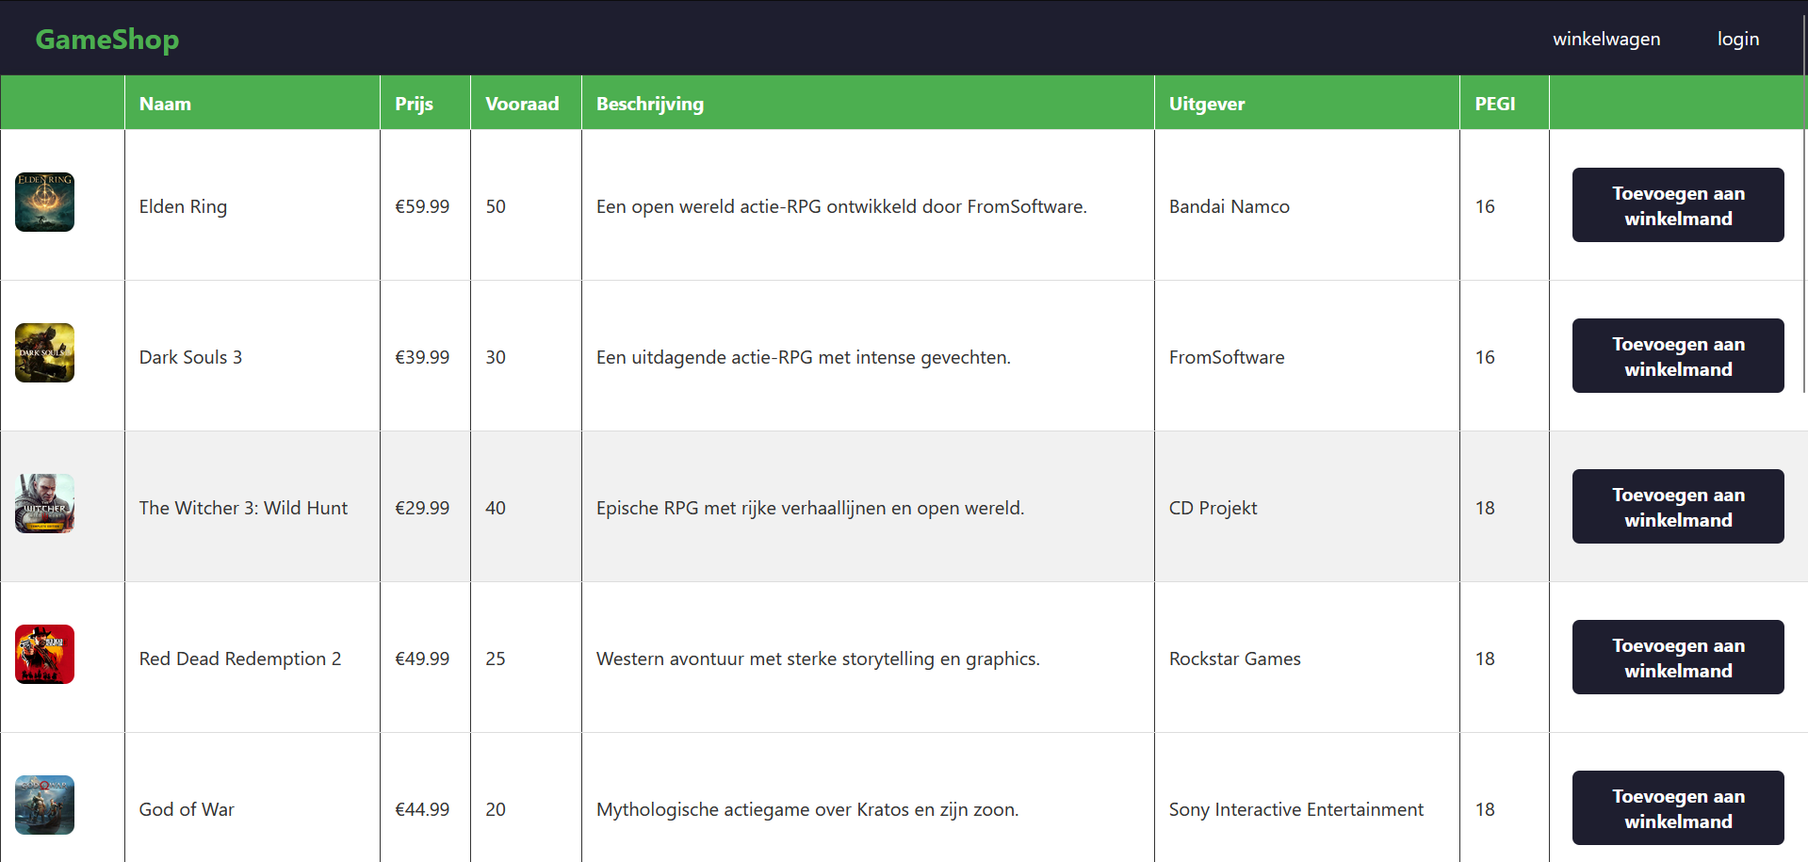Click The Witcher 3: Wild Hunt name

click(x=243, y=508)
